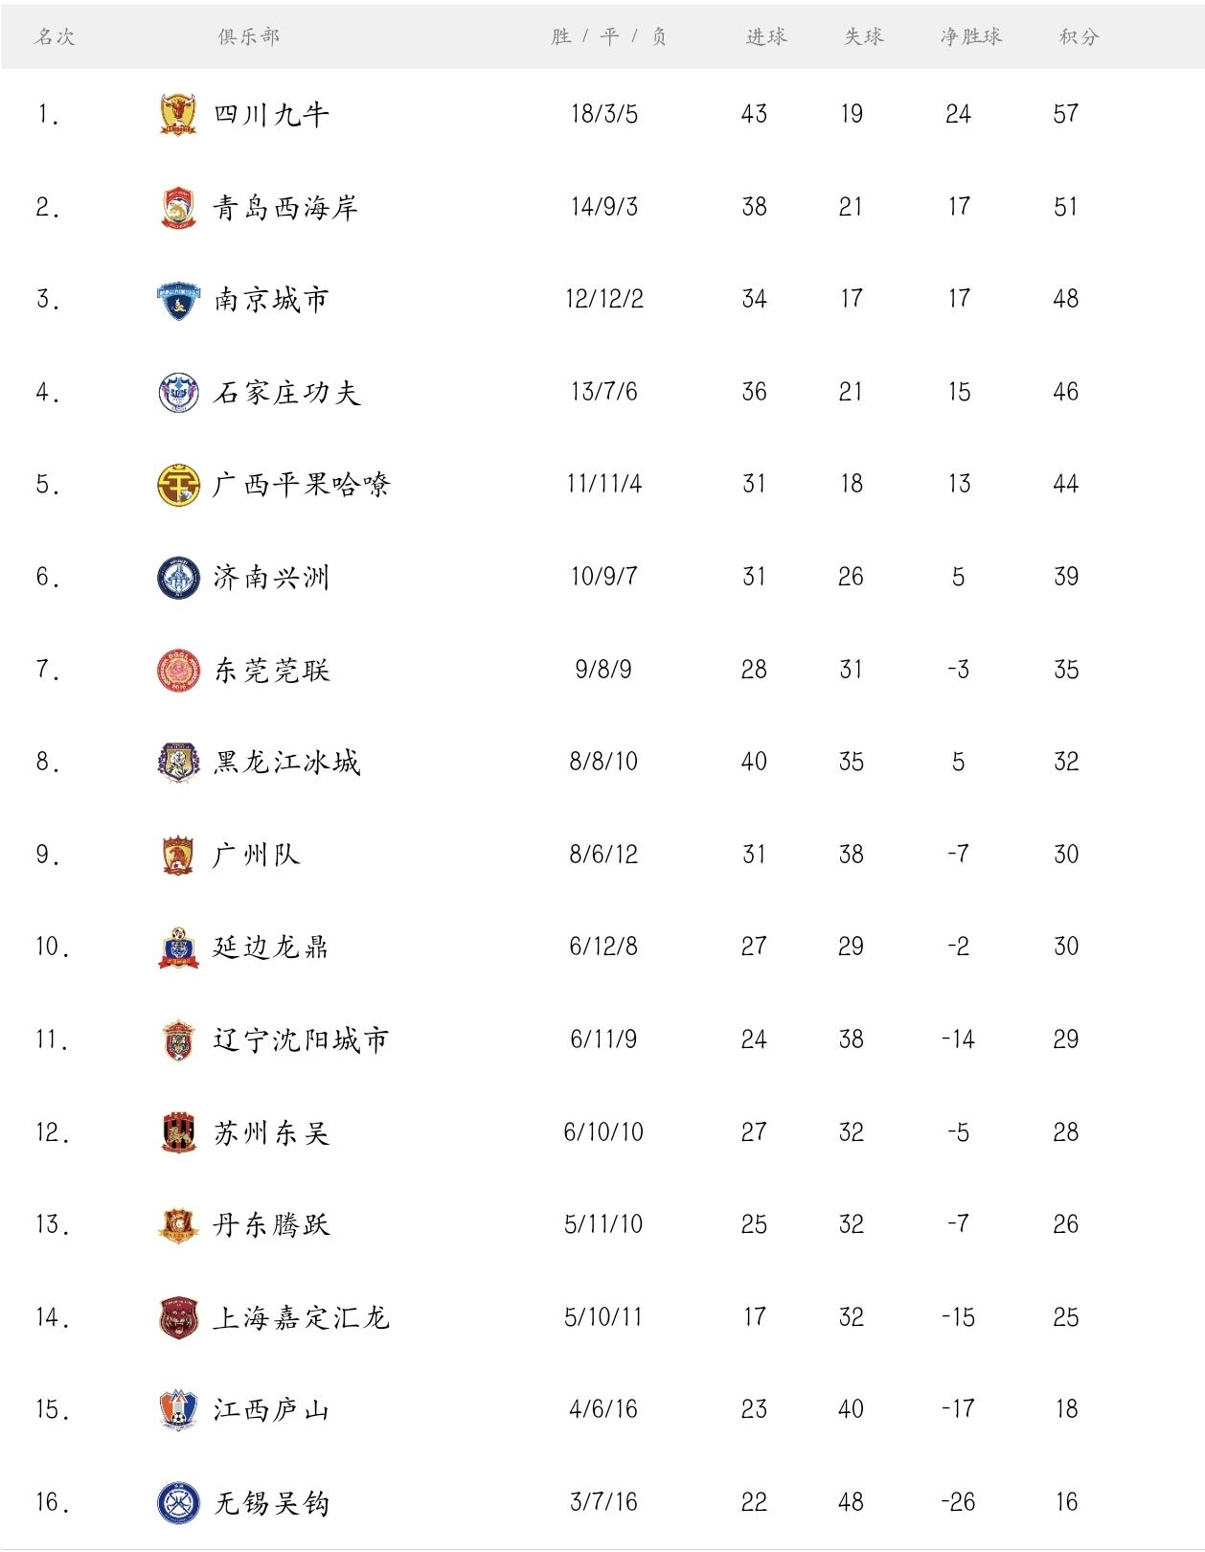Click the 净胜球 column header

point(970,37)
